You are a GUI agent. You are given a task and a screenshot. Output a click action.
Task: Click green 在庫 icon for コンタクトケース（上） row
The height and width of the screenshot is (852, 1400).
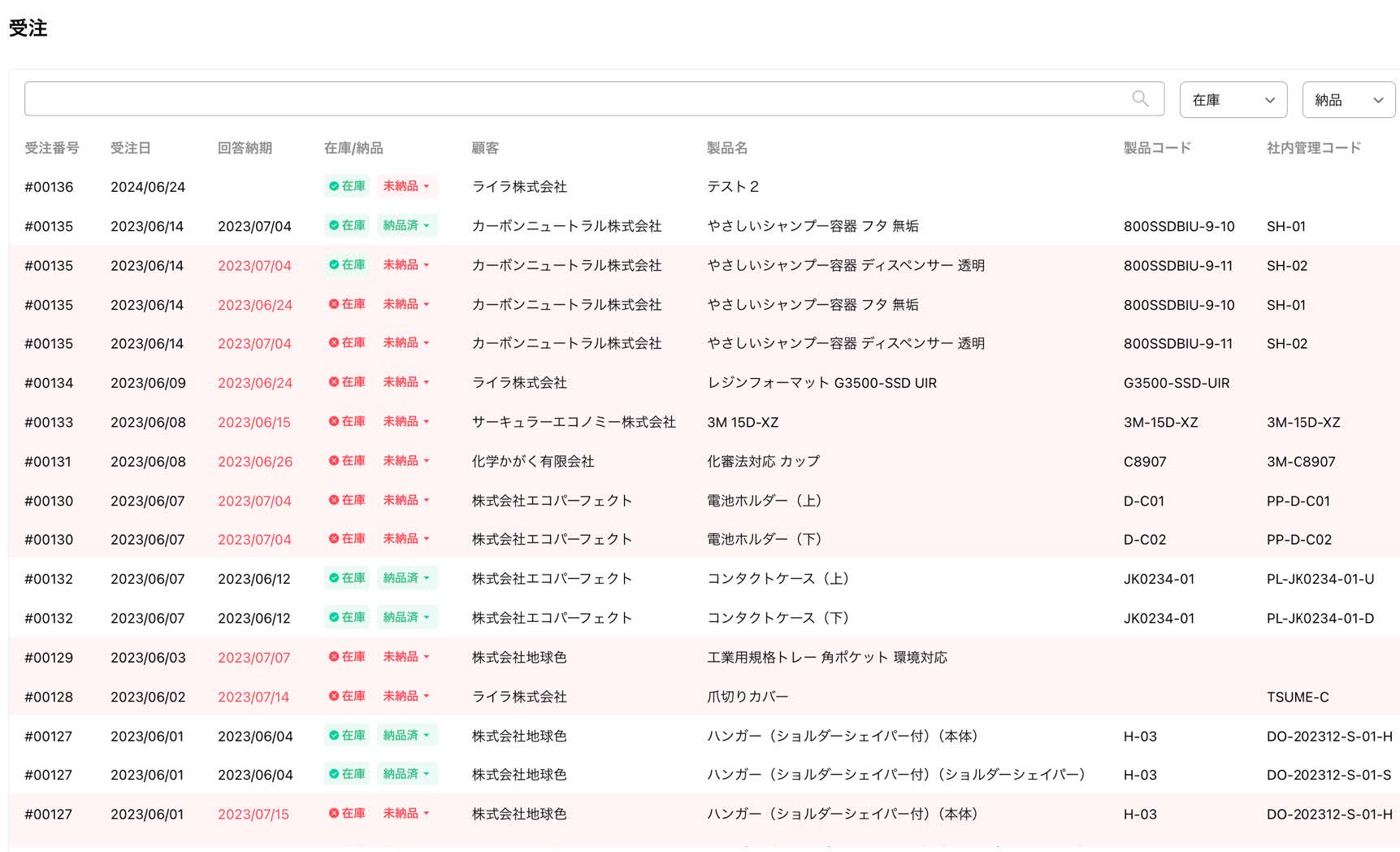coord(334,578)
